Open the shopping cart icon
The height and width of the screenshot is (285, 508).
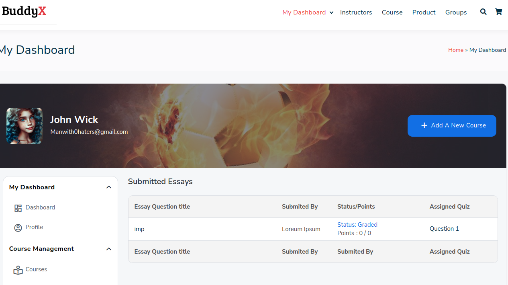(498, 12)
